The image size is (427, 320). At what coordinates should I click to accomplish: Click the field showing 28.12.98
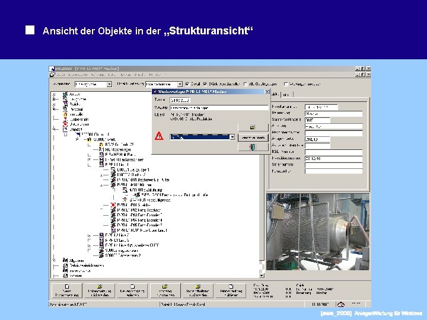click(x=333, y=158)
